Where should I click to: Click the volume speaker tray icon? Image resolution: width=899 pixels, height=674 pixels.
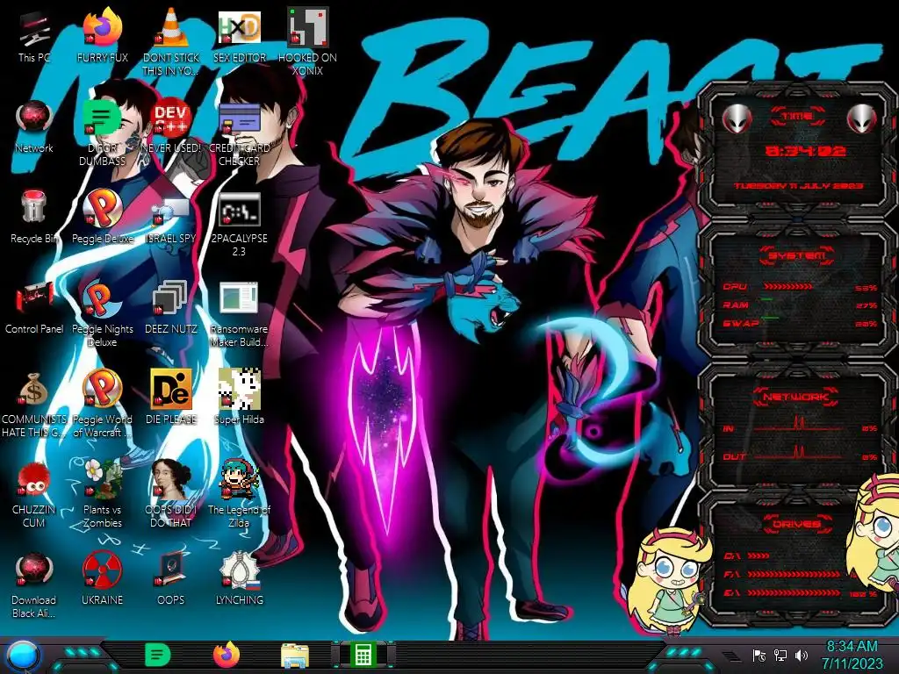click(802, 656)
